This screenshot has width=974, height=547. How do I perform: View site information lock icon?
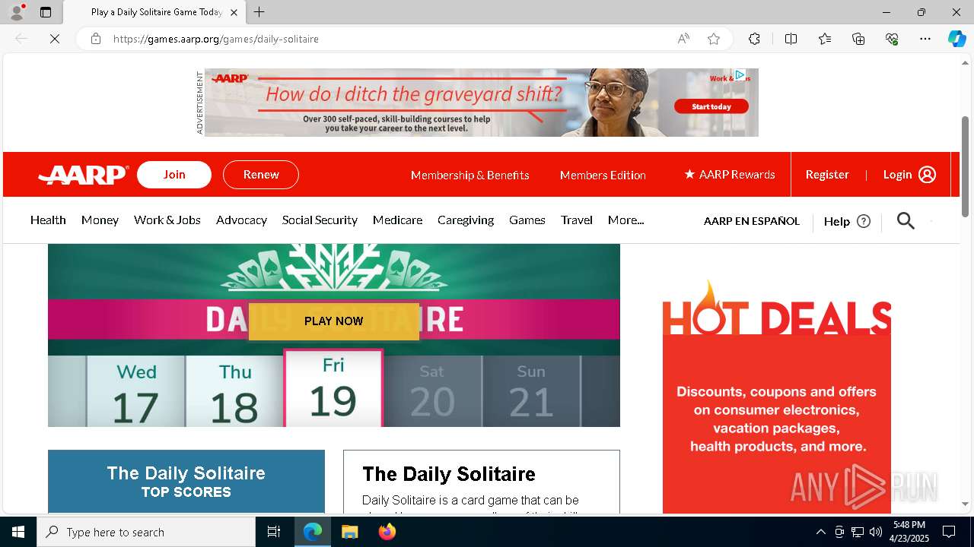click(96, 39)
